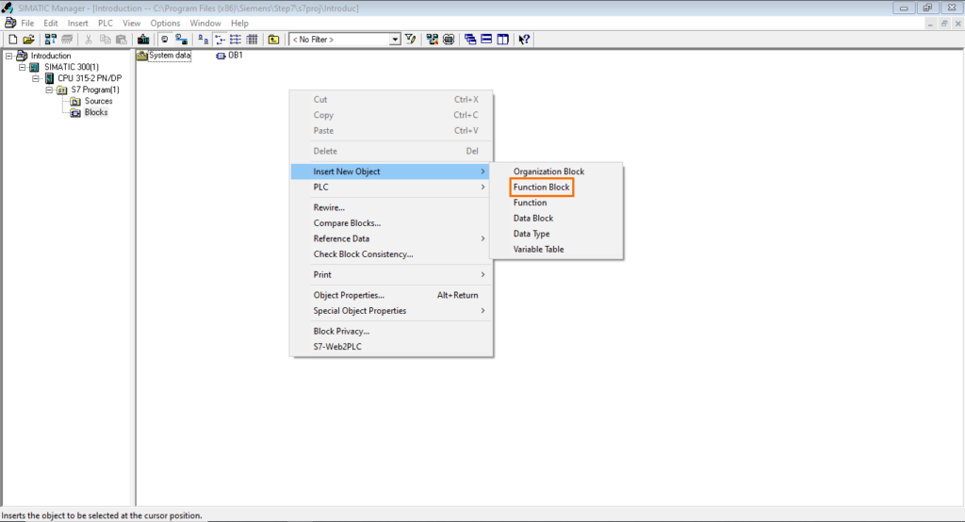Click the Paste clipboard toolbar icon
The image size is (965, 522).
click(122, 40)
